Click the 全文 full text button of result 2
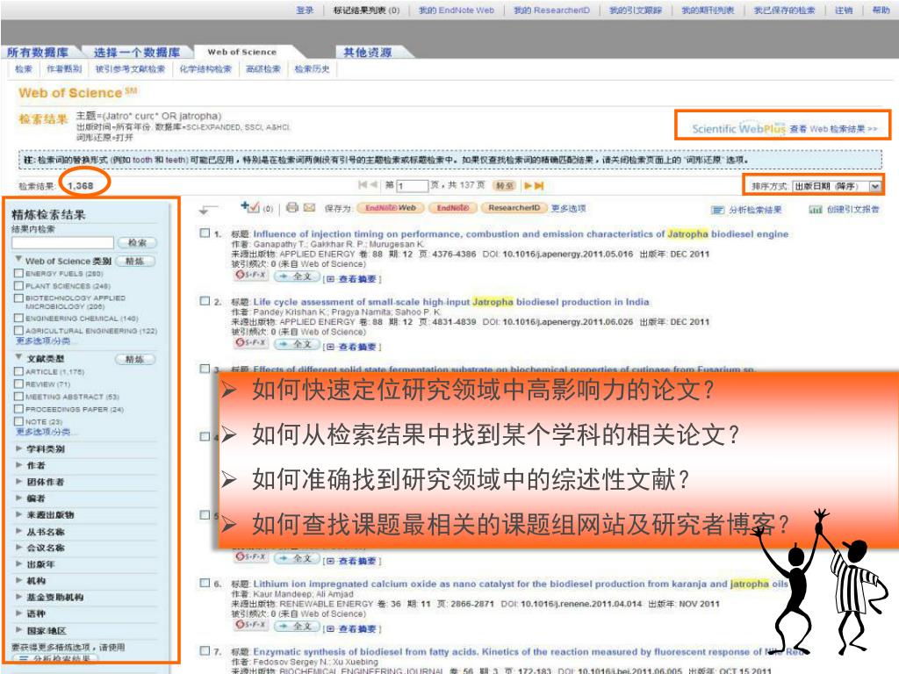Image resolution: width=899 pixels, height=674 pixels. (297, 344)
